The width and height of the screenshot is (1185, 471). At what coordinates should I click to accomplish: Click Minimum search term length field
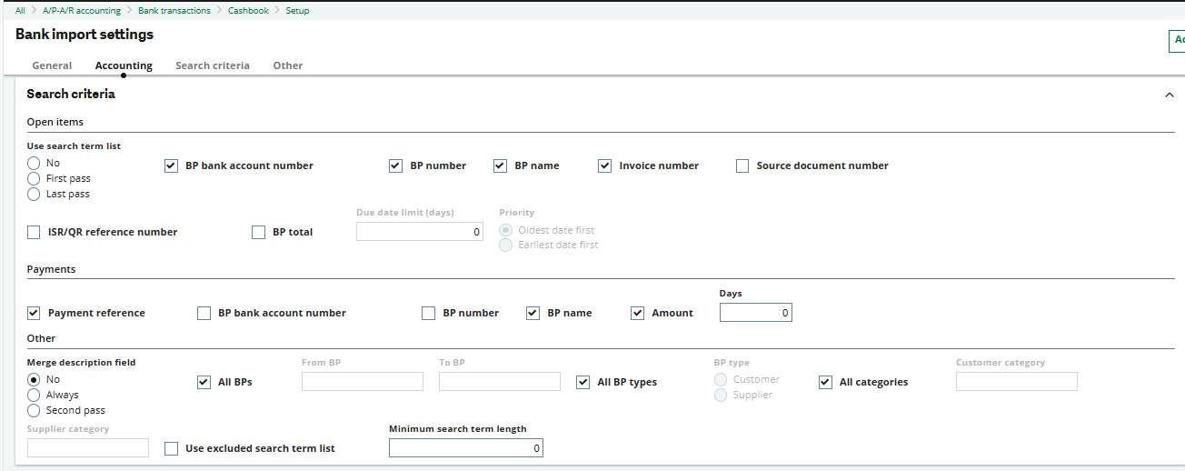(x=465, y=447)
